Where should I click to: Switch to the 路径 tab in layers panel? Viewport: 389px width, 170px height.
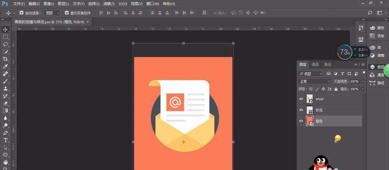(x=328, y=65)
